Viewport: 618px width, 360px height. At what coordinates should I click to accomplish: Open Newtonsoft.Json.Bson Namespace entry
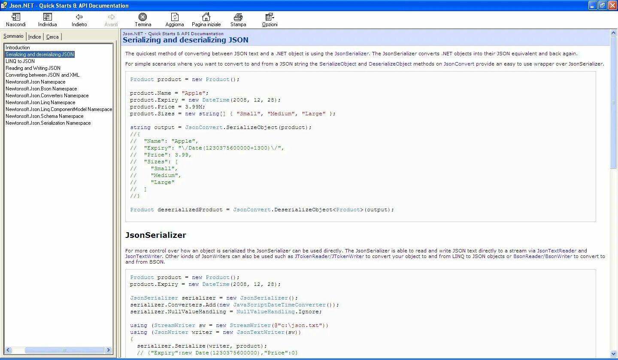tap(41, 89)
